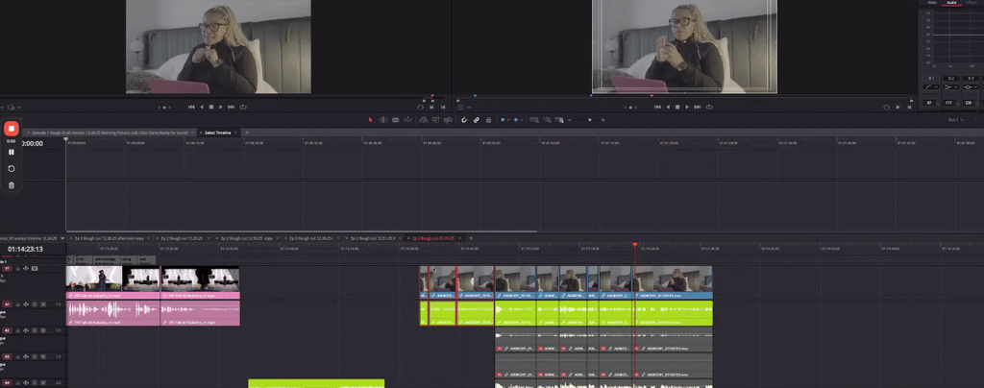Activate the Trim Edit mode tool

click(x=382, y=120)
